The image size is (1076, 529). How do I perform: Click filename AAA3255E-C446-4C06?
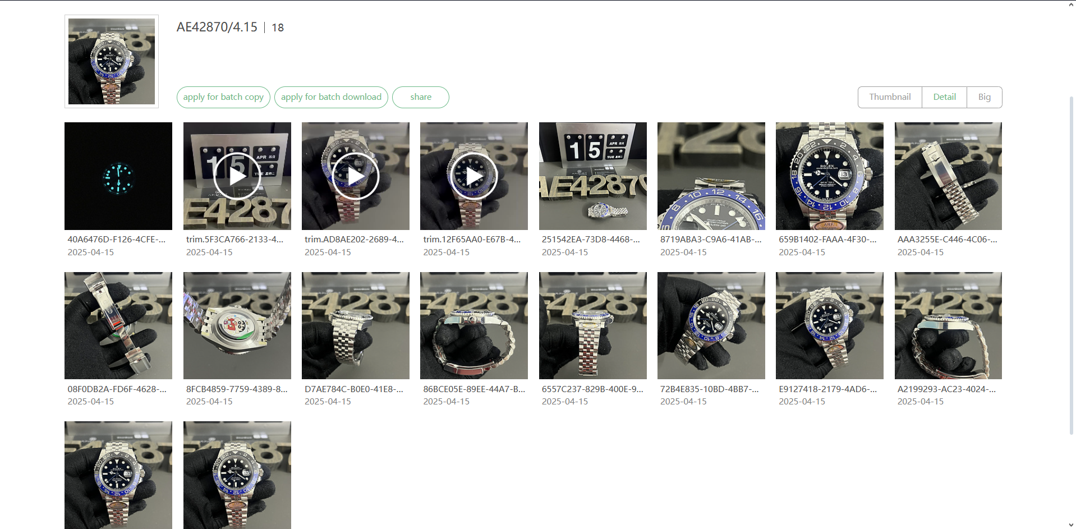pyautogui.click(x=947, y=239)
